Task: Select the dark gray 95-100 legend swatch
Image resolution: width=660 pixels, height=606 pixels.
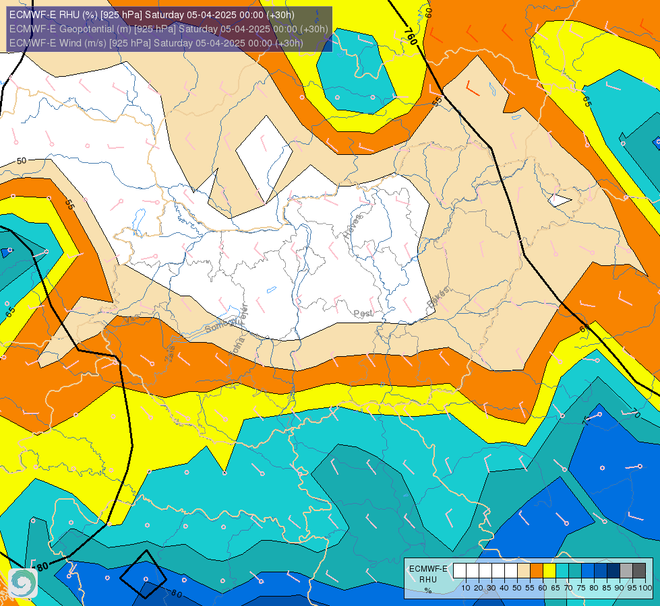Action: pyautogui.click(x=639, y=571)
